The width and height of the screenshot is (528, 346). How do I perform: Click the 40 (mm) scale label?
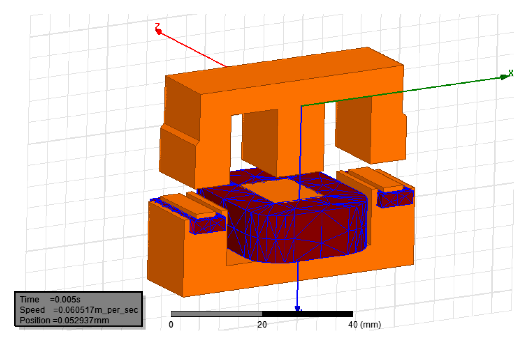[365, 325]
